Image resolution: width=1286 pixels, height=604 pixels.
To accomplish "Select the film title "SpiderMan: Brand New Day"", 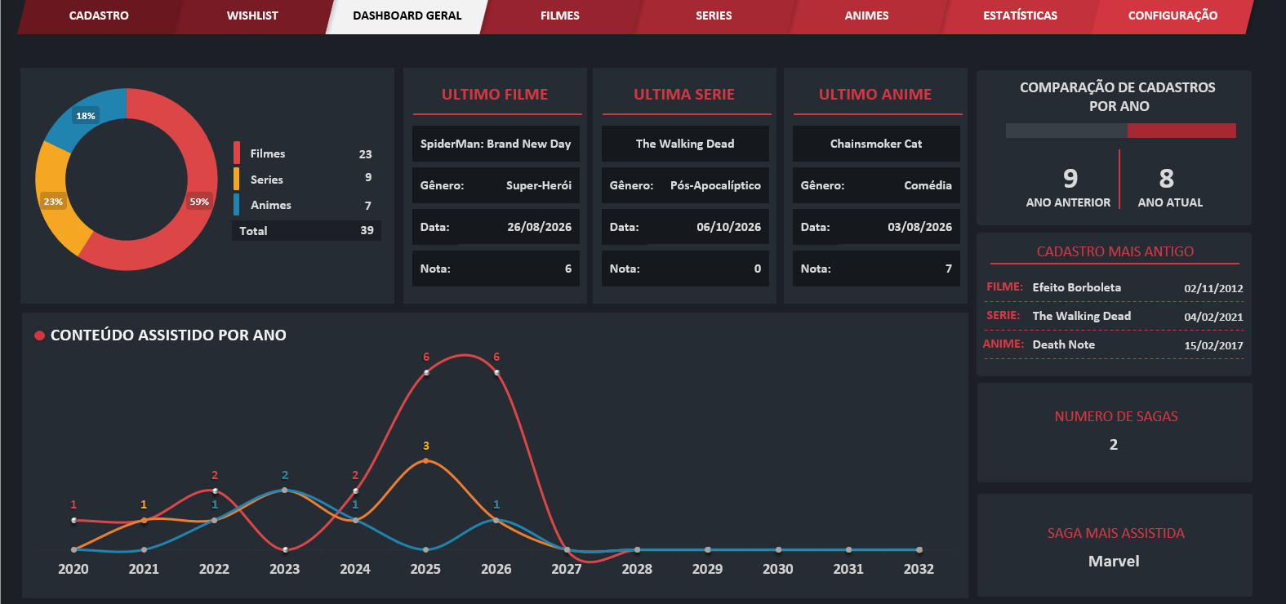I will pos(496,144).
